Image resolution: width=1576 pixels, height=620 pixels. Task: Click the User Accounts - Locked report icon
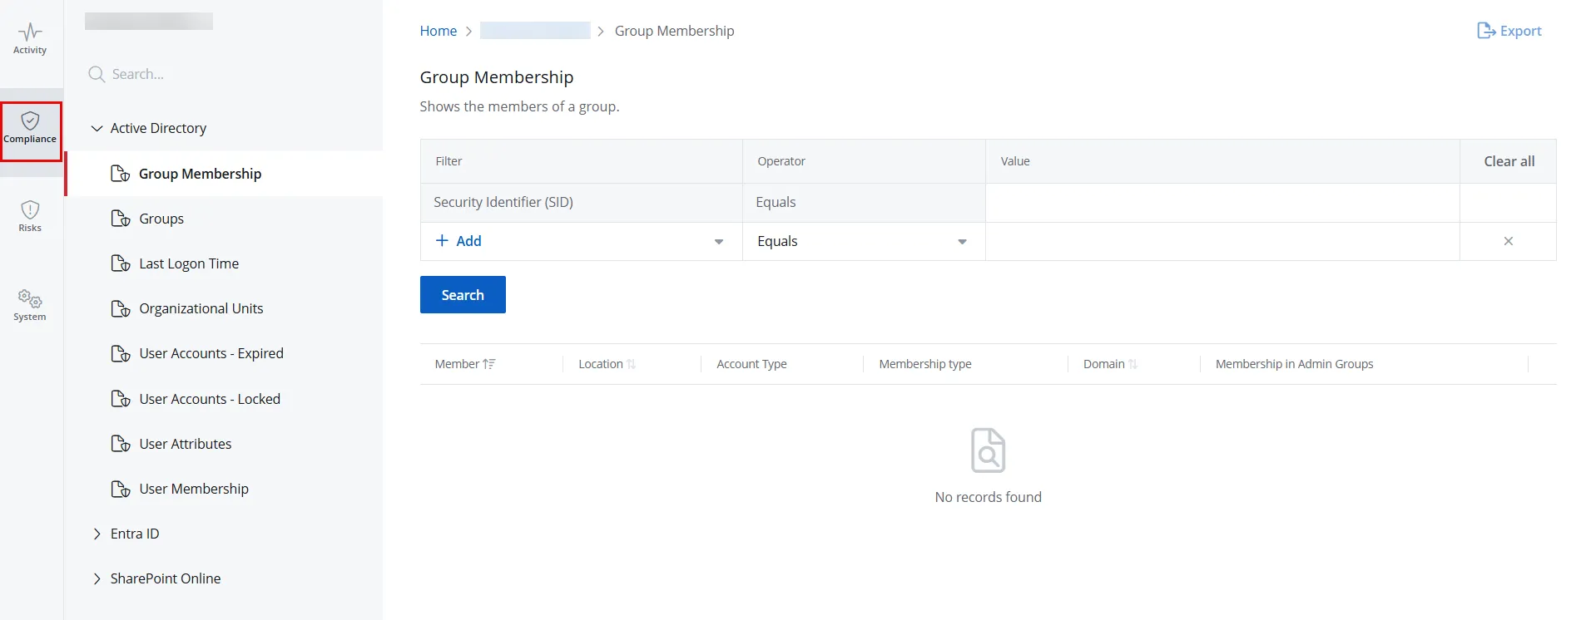coord(121,399)
